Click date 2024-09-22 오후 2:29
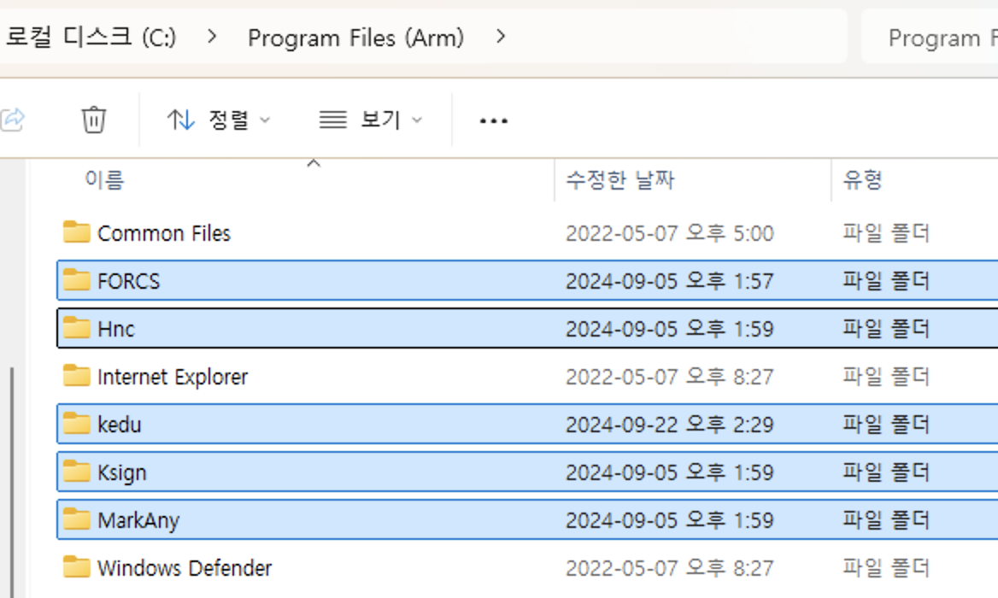The height and width of the screenshot is (598, 998). point(670,425)
